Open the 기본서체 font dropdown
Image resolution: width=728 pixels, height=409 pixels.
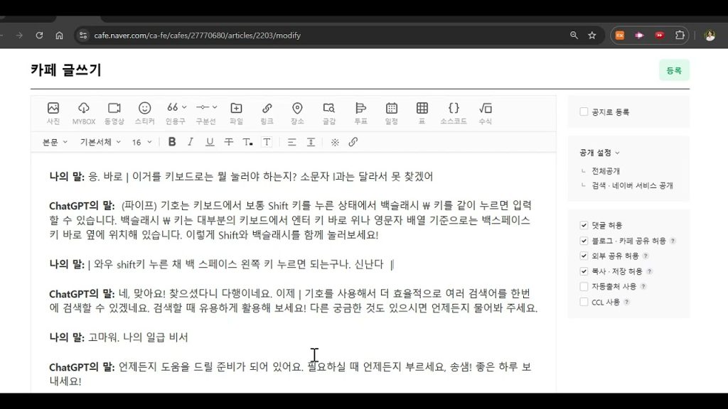click(100, 142)
